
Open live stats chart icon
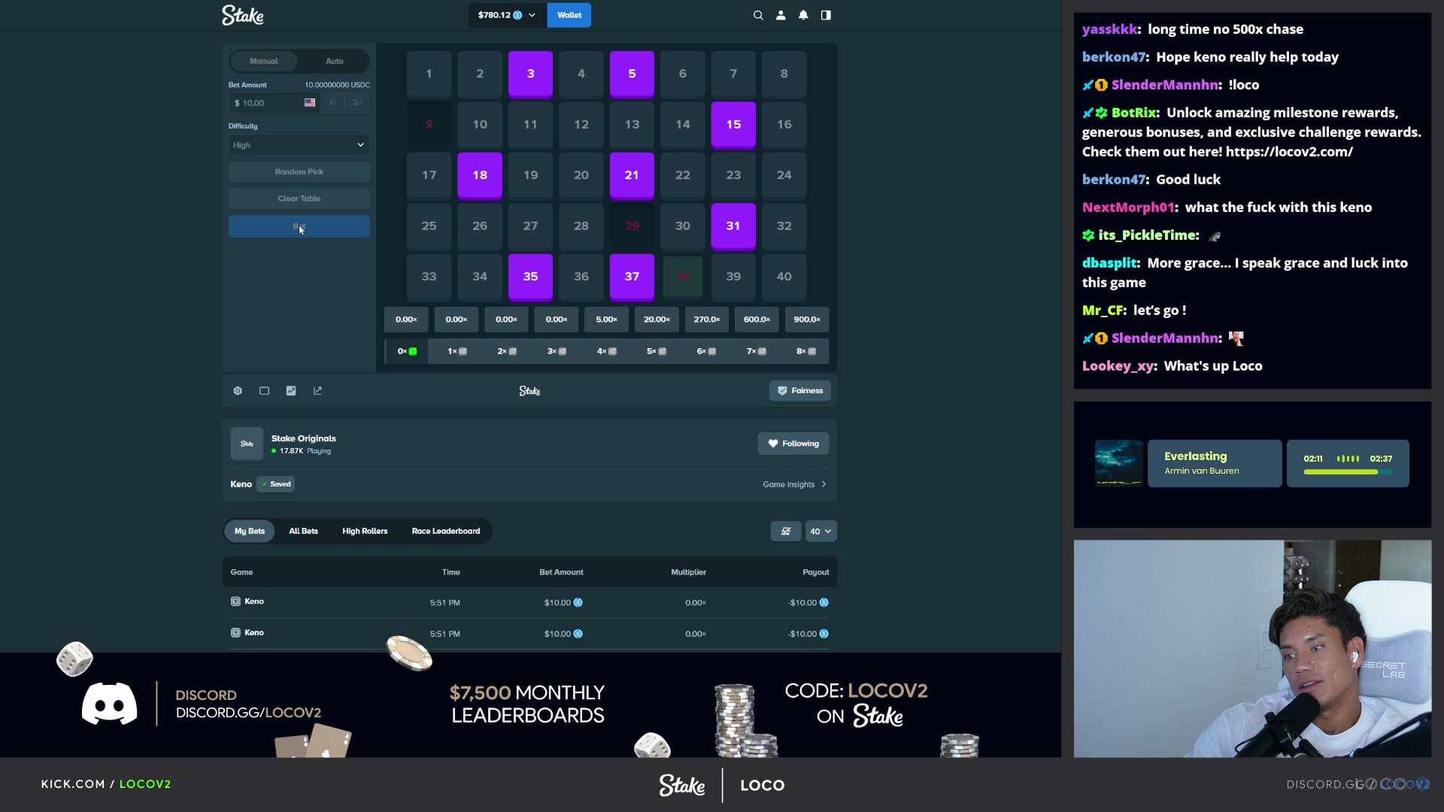click(291, 391)
